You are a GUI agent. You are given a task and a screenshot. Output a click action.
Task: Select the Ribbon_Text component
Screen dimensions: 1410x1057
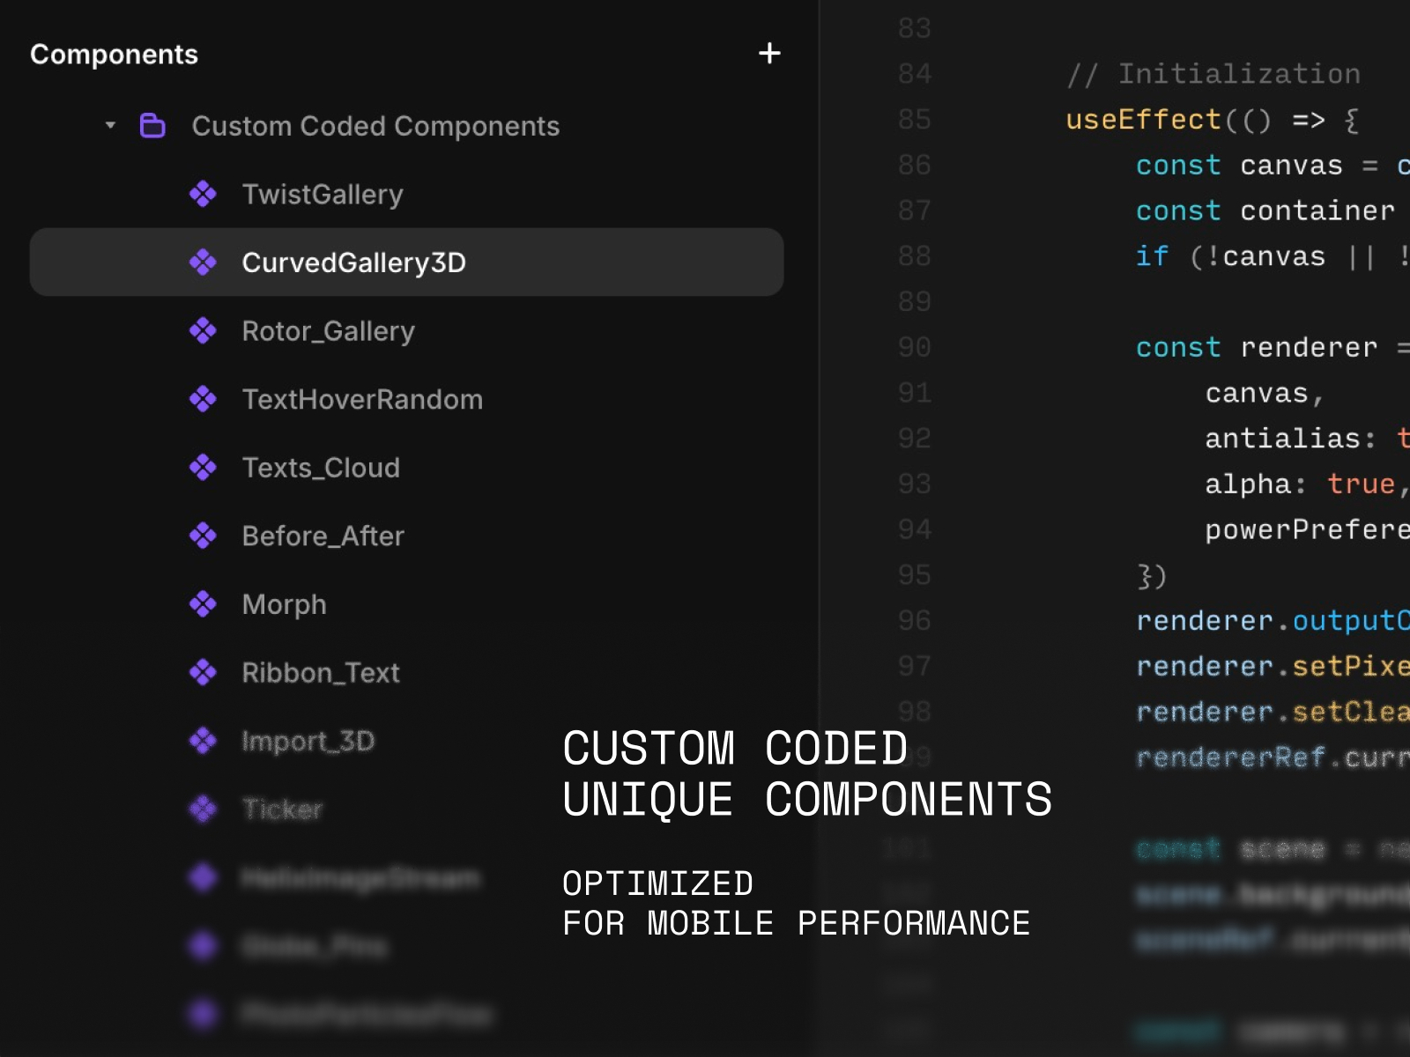[321, 673]
